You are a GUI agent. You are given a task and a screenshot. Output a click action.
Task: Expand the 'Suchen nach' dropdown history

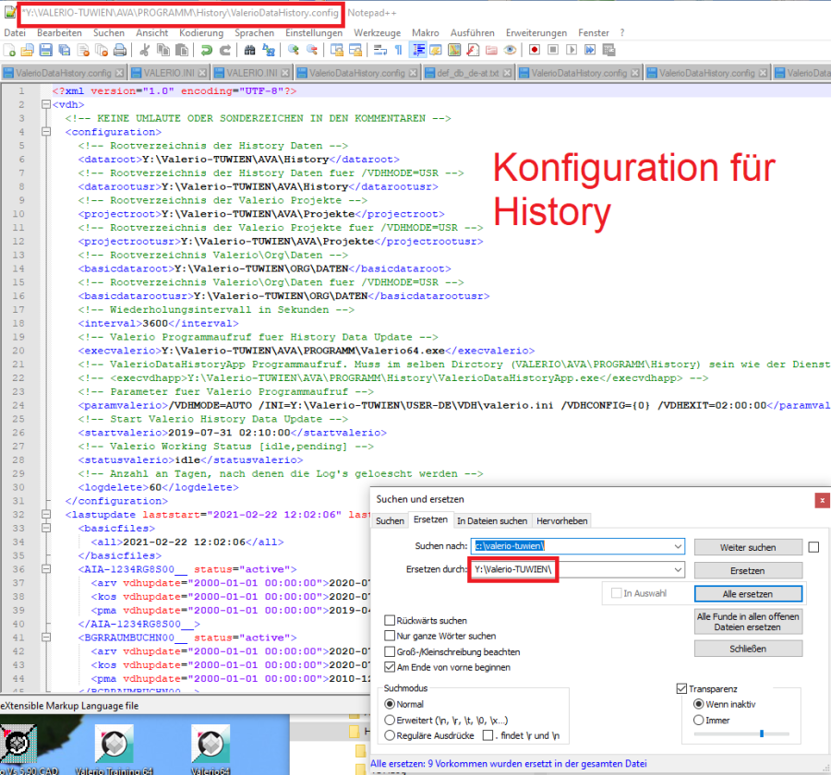(678, 546)
